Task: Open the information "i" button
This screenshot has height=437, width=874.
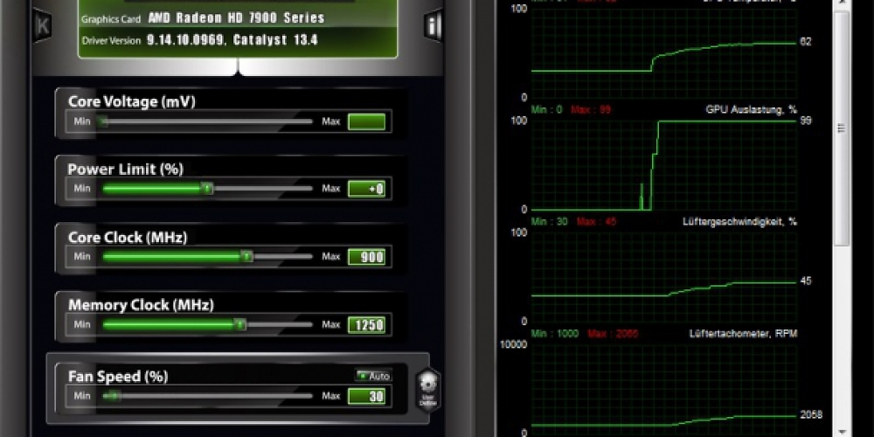Action: click(x=434, y=25)
